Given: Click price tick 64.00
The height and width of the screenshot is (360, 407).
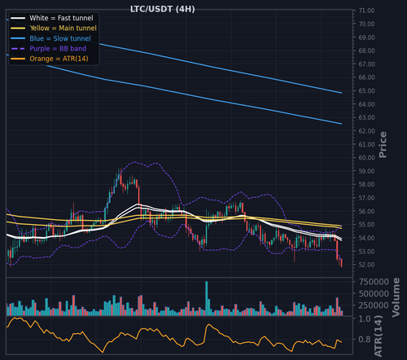Looking at the screenshot, I should pyautogui.click(x=366, y=104).
